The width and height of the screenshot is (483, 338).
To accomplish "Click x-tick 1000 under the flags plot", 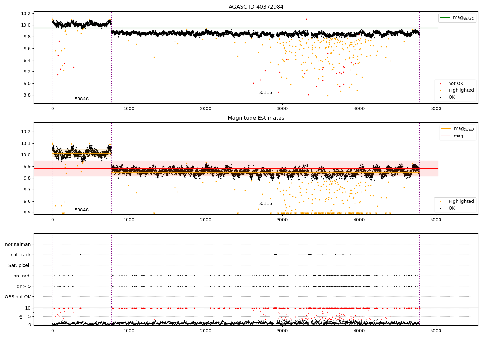I will 129,331.
